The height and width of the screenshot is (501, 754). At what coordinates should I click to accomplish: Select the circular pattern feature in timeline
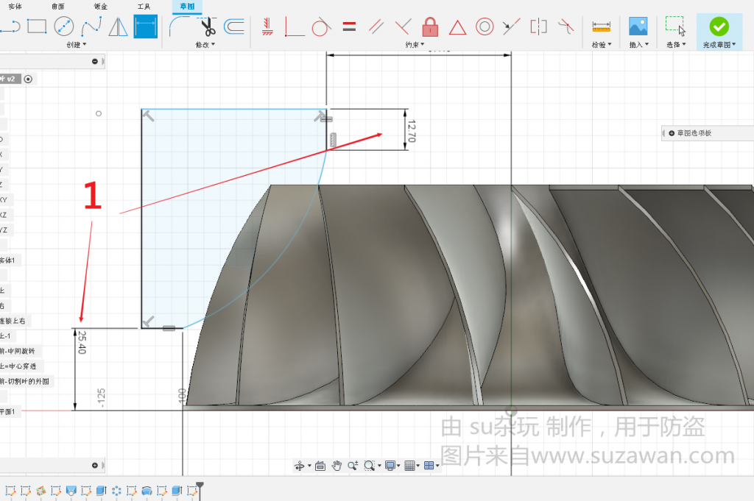pyautogui.click(x=116, y=491)
